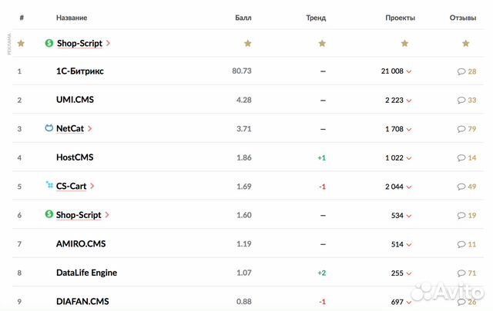493x311 pixels.
Task: Open HostCMS reviews comment bubble icon
Action: click(x=461, y=158)
